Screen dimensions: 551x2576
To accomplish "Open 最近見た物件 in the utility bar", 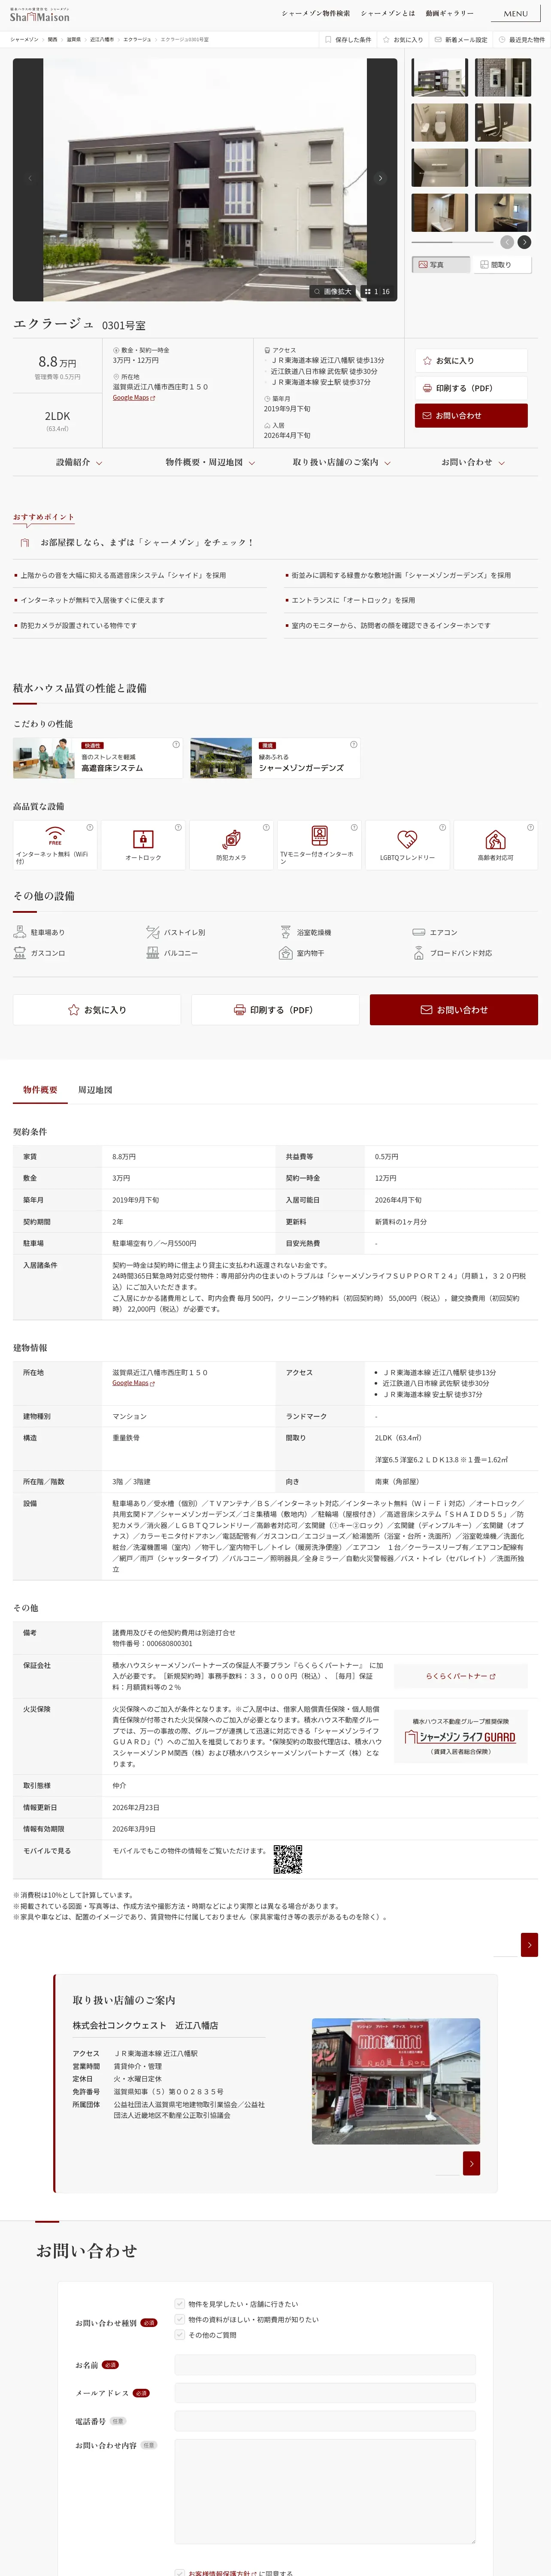I will (x=522, y=40).
